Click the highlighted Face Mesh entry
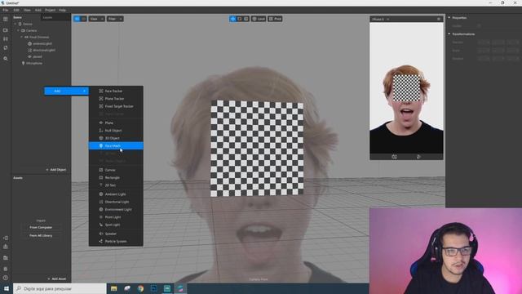The width and height of the screenshot is (522, 294). click(x=116, y=145)
